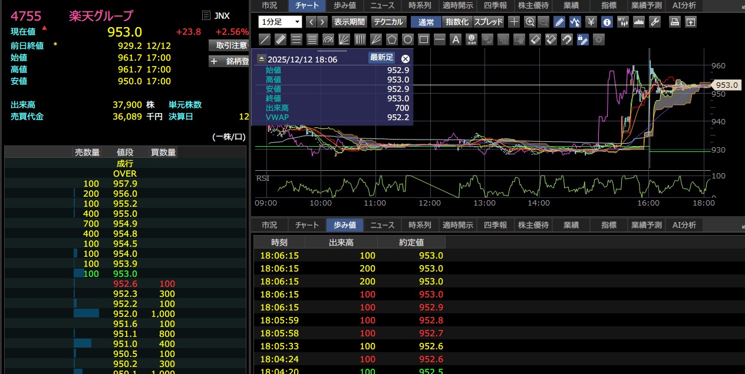Open the icon stamp tool
This screenshot has width=745, height=374.
pyautogui.click(x=472, y=40)
